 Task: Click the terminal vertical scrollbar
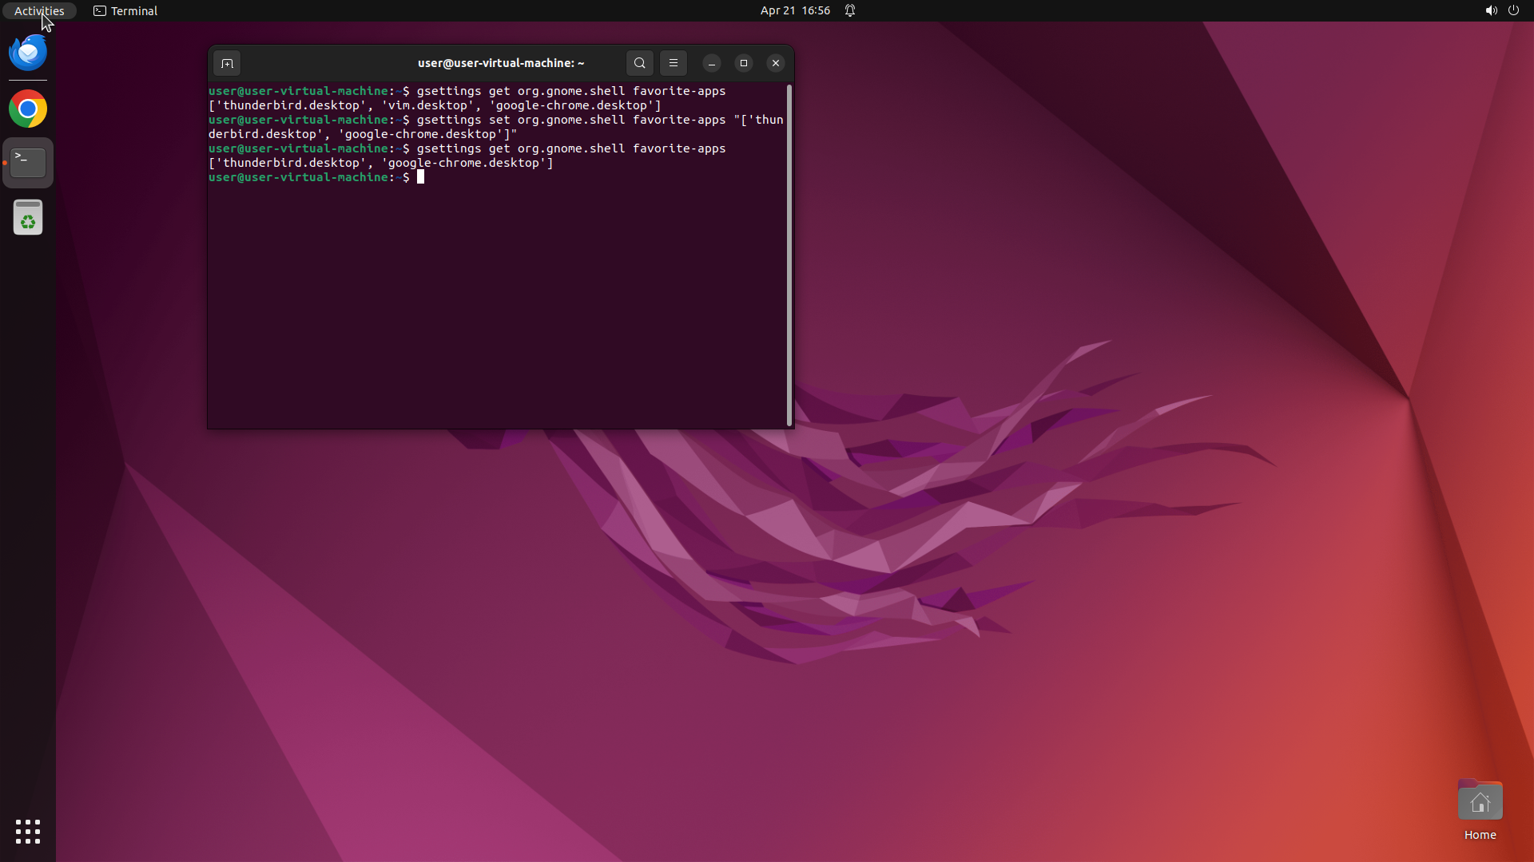(x=789, y=255)
